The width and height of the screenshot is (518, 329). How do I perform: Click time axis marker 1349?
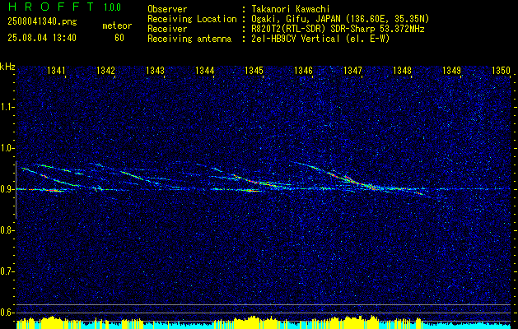pos(451,70)
